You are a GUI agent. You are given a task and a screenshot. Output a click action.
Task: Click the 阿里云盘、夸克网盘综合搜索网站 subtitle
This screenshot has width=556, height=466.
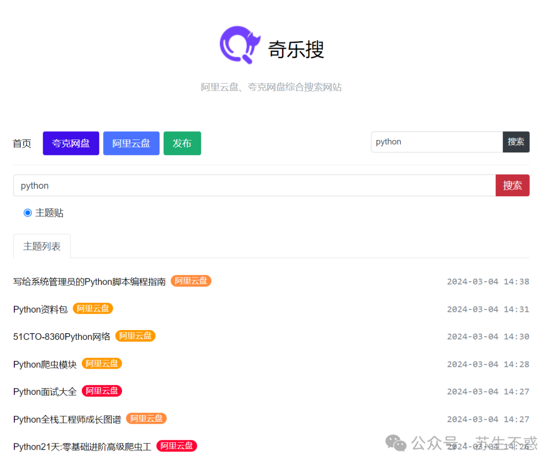tap(271, 87)
